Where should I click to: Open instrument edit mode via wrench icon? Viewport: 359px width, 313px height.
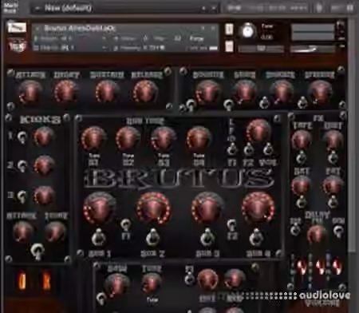click(x=17, y=27)
